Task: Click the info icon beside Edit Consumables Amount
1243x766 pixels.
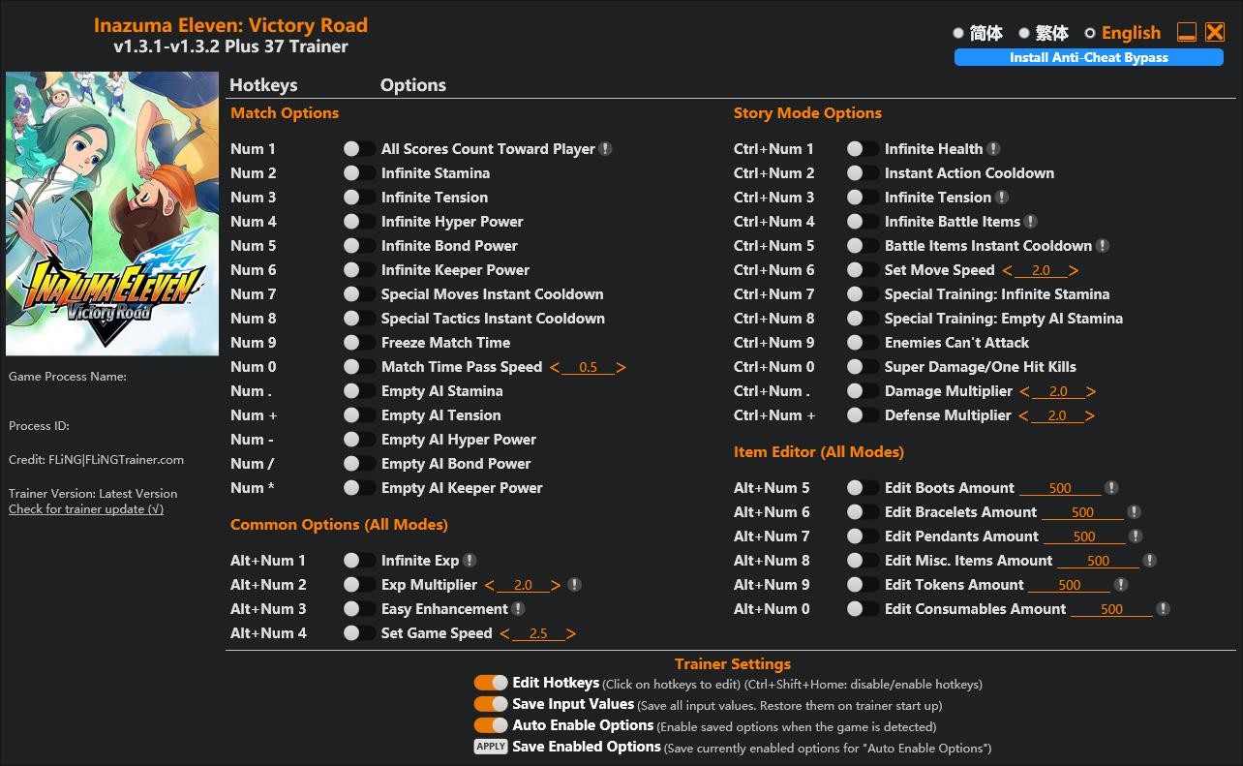Action: [x=1163, y=609]
